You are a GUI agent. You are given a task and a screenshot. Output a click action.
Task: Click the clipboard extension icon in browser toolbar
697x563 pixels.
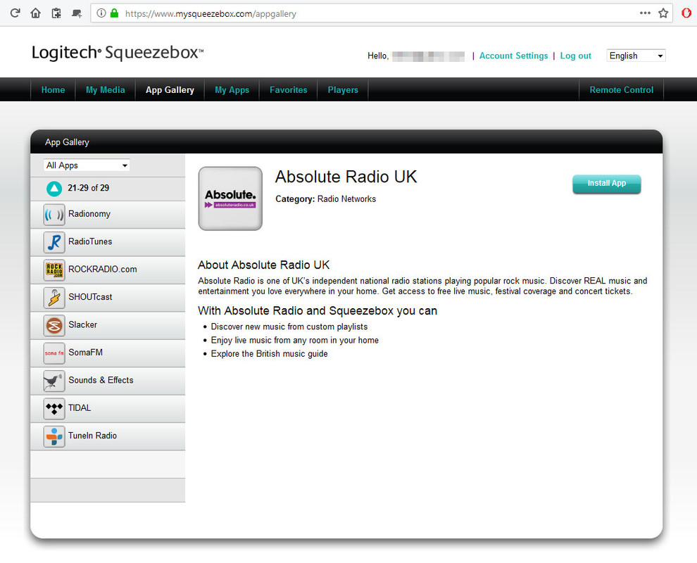tap(56, 13)
